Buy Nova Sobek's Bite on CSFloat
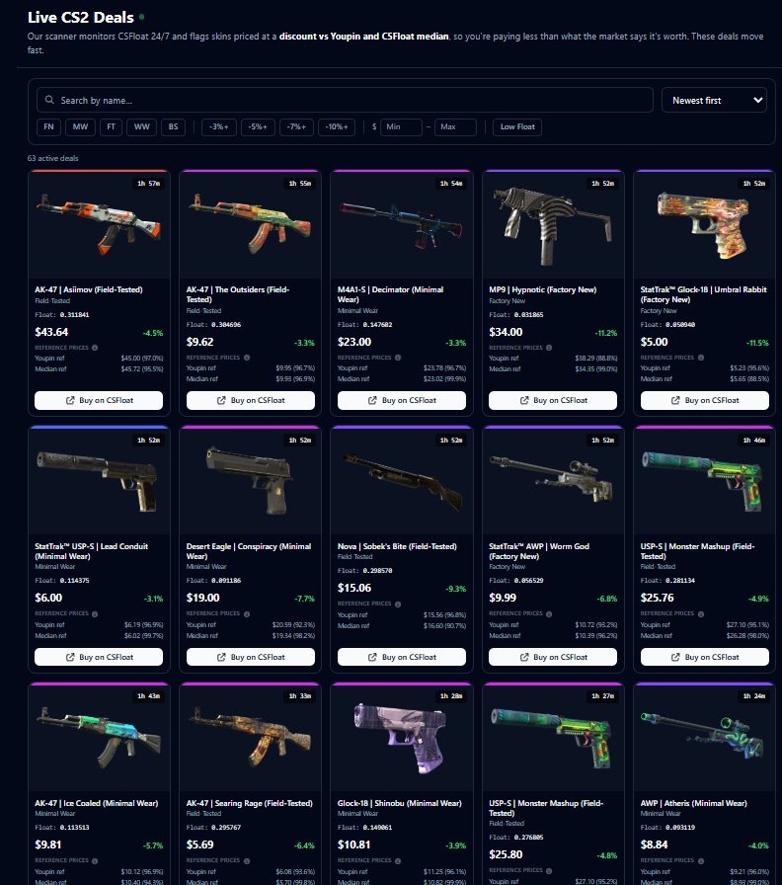This screenshot has height=885, width=782. click(402, 657)
